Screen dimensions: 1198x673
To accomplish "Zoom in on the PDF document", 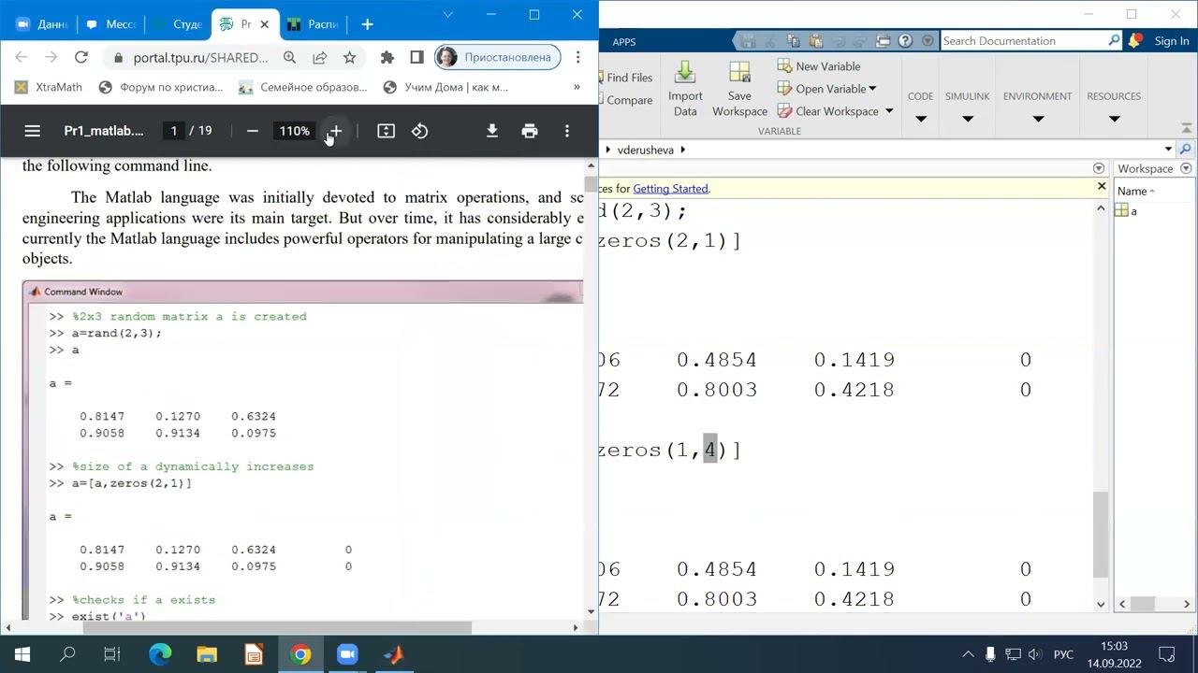I will (x=334, y=131).
